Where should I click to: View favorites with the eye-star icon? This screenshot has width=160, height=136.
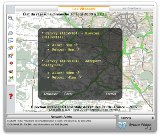click(x=11, y=48)
